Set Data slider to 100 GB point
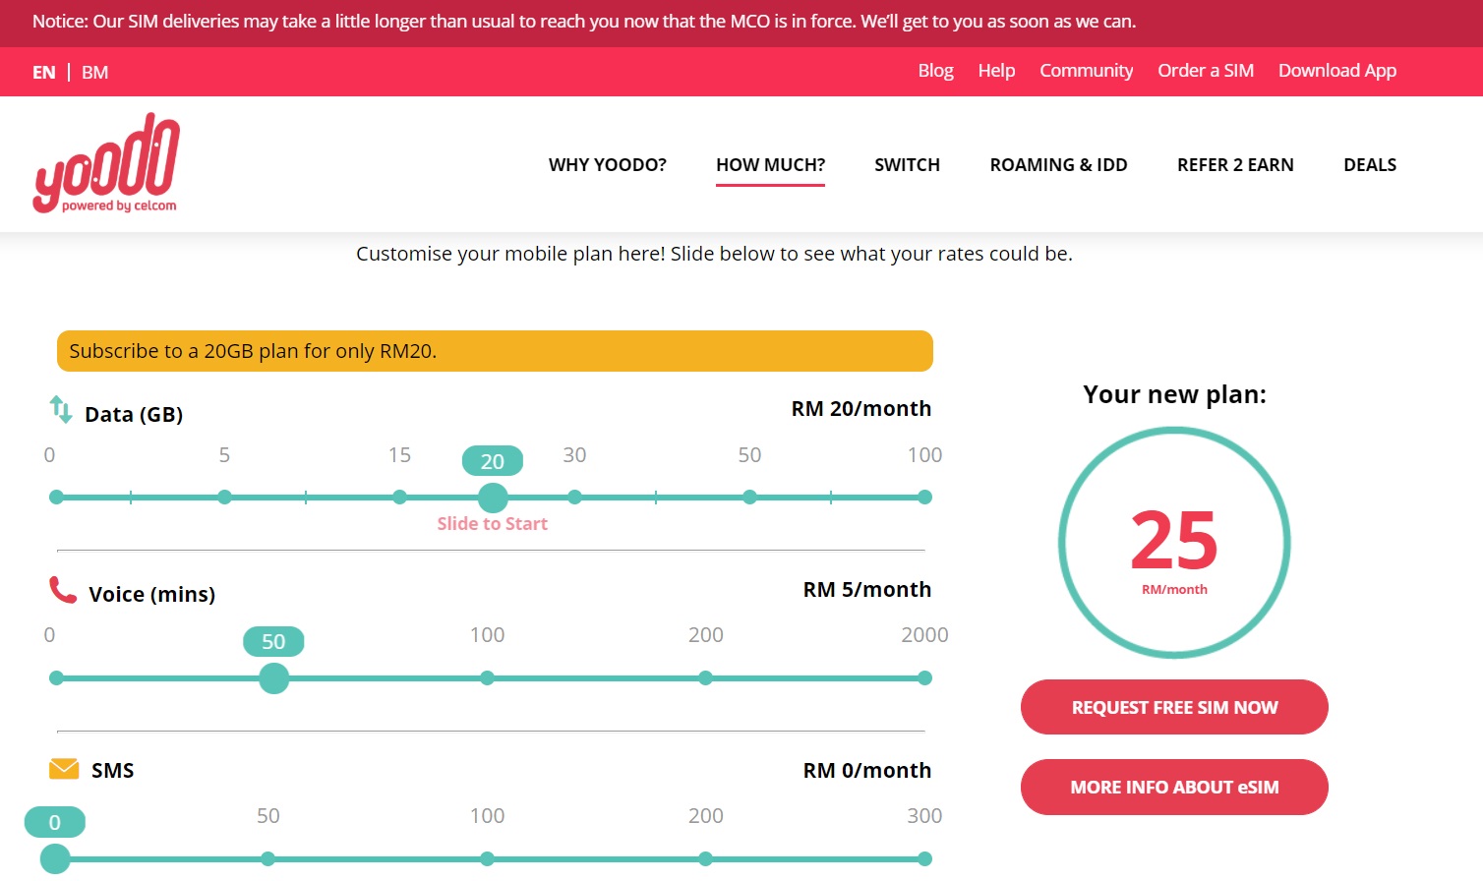Image resolution: width=1483 pixels, height=881 pixels. point(924,498)
